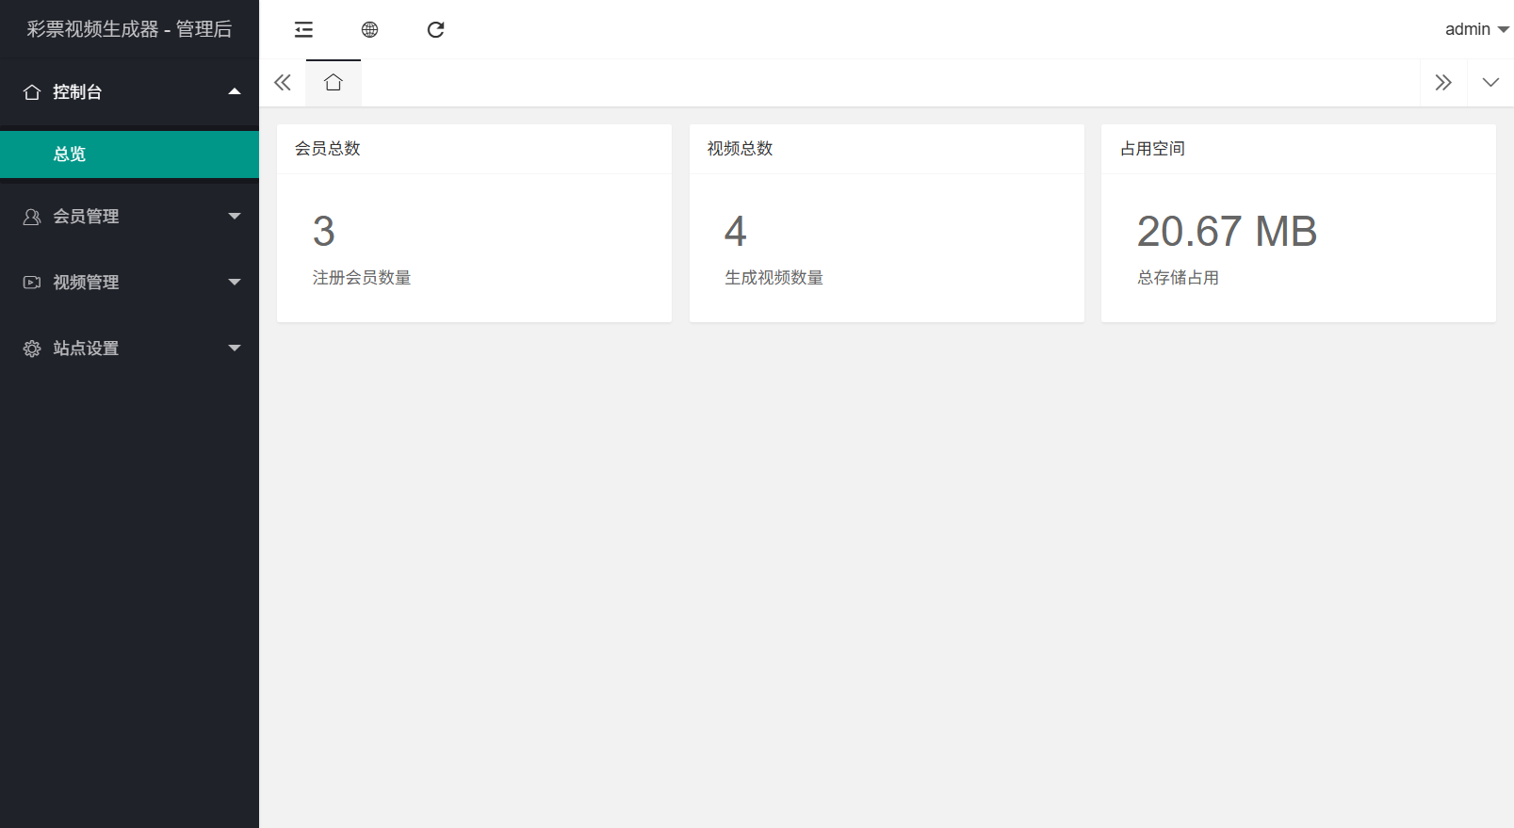Viewport: 1514px width, 828px height.
Task: Open the website globe icon
Action: coord(369,29)
